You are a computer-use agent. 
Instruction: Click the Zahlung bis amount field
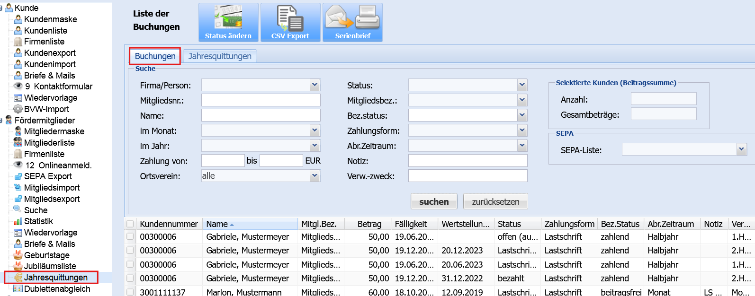click(x=281, y=161)
